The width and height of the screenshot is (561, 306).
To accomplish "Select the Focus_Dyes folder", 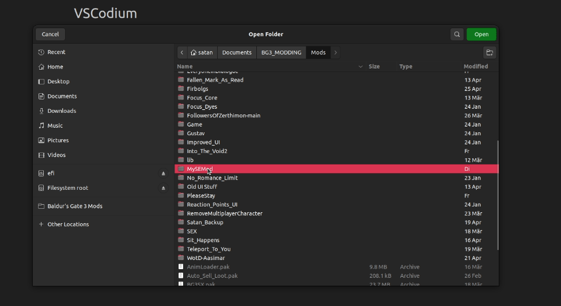I will pos(336,107).
